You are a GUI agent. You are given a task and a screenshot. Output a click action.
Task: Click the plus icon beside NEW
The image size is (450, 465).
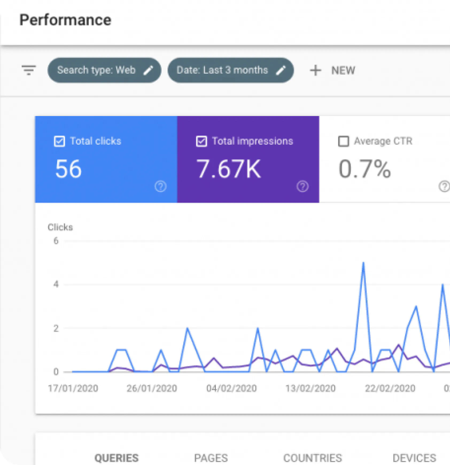click(x=315, y=71)
